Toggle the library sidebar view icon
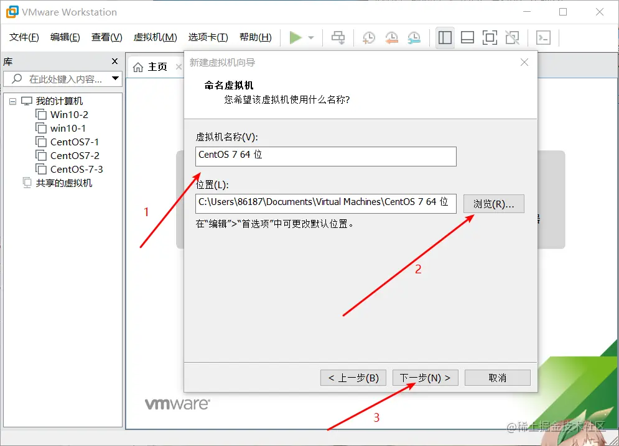 point(445,38)
